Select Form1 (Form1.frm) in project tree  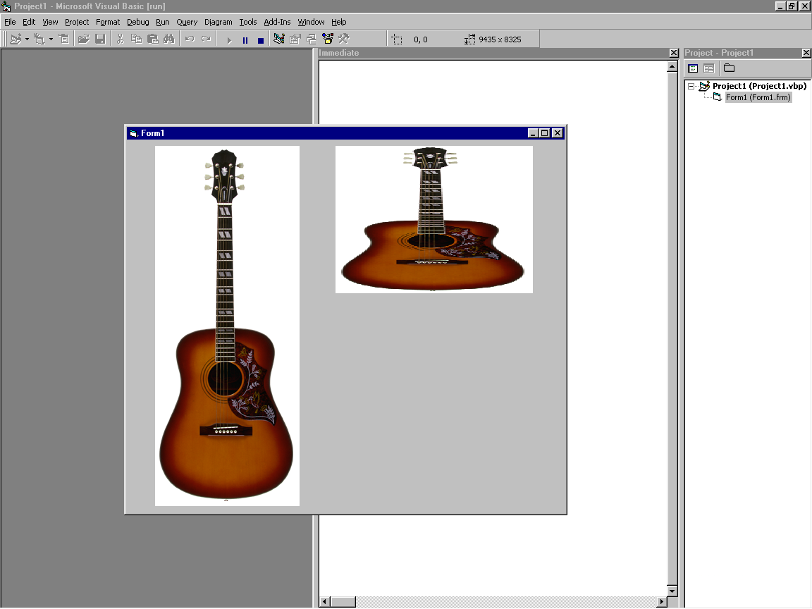tap(758, 97)
